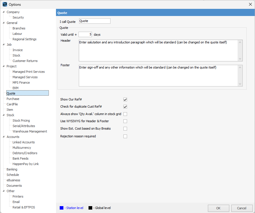This screenshot has width=255, height=213.
Task: Collapse the Stock tree node arrow
Action: coord(3,115)
